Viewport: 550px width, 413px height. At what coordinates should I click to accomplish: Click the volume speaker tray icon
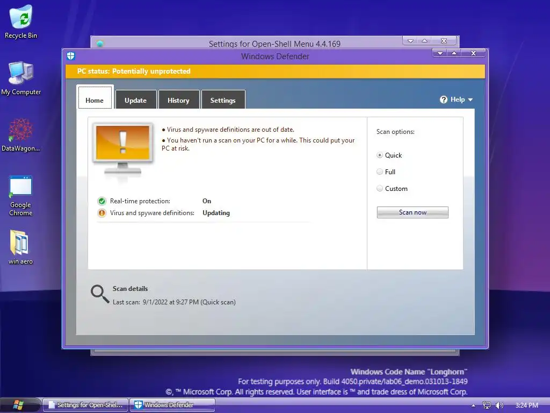pos(499,405)
